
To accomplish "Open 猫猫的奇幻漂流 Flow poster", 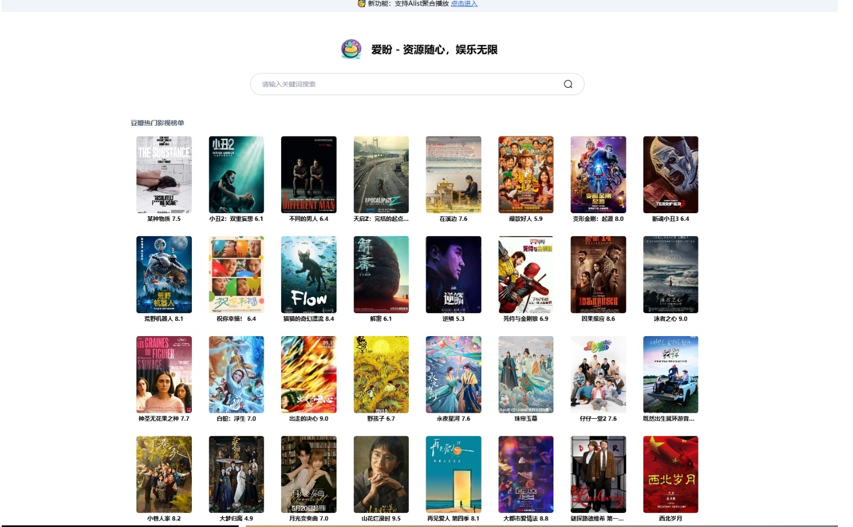I will tap(309, 275).
